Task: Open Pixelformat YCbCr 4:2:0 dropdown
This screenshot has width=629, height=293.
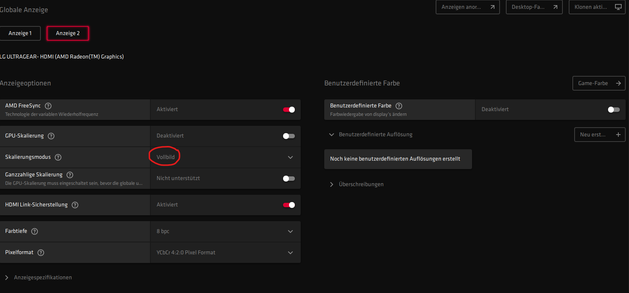Action: (225, 253)
